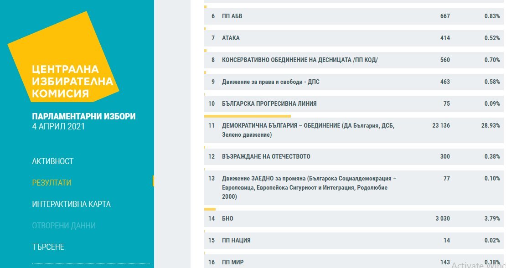The width and height of the screenshot is (506, 268).
Task: Click КОНСЕРВАТИВНО ОБЕДИНЕНИЕ НА ДЕСНИЦАТА party name
Action: pyautogui.click(x=300, y=60)
